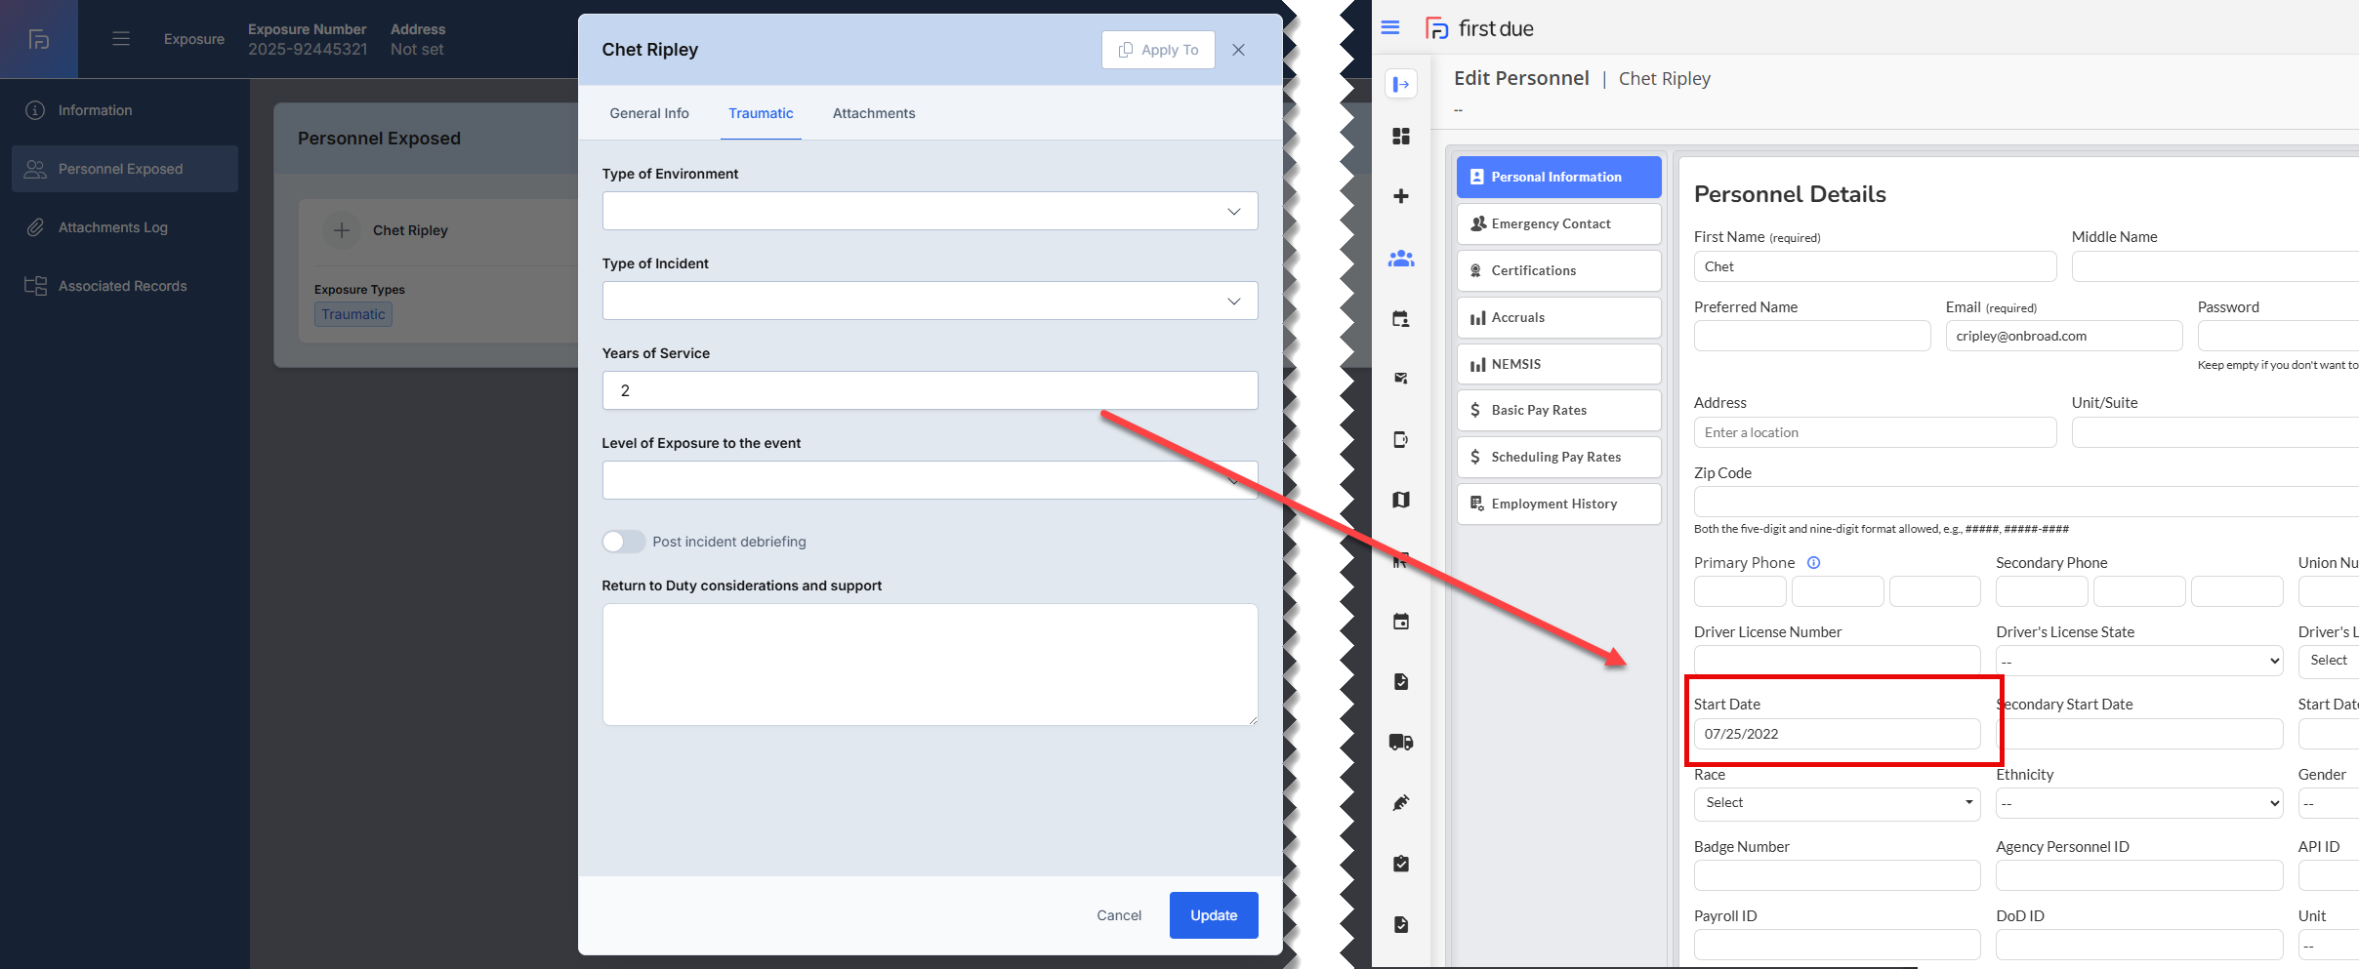Open the Ethnicity dropdown
This screenshot has width=2359, height=969.
(x=2139, y=804)
